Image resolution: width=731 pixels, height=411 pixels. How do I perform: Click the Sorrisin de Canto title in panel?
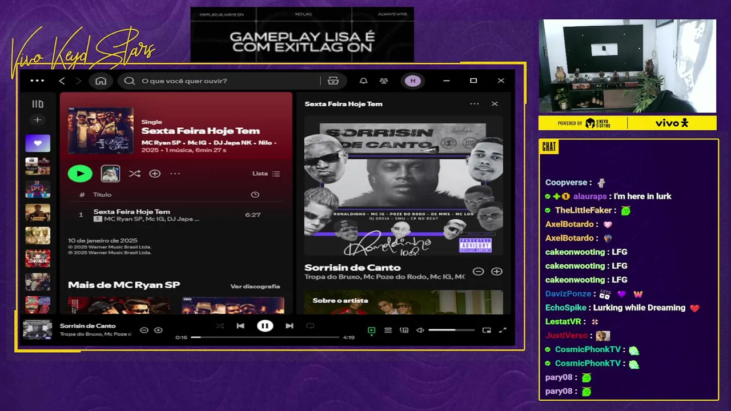pyautogui.click(x=352, y=268)
